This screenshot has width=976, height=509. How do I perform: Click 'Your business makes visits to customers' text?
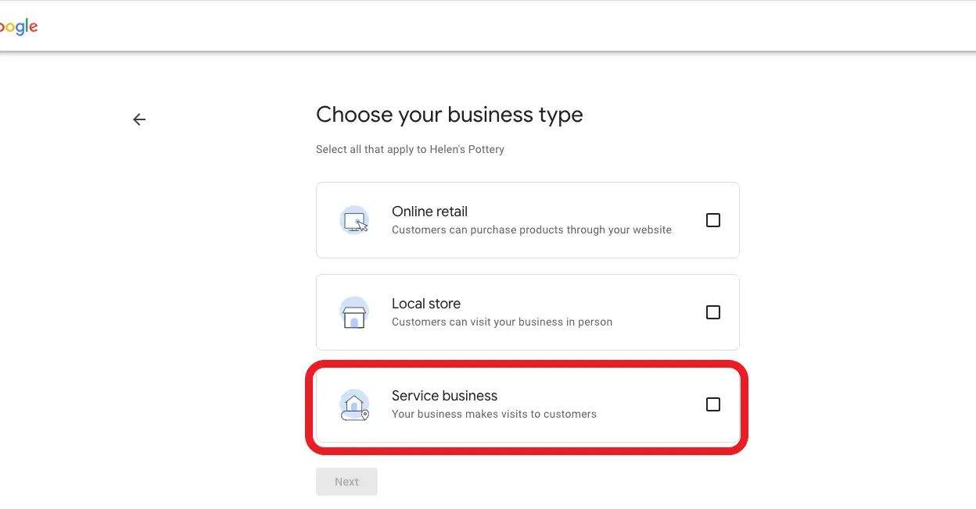pos(492,414)
